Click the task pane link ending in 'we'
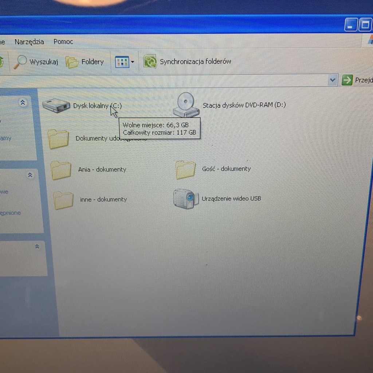The width and height of the screenshot is (373, 373). [4, 192]
